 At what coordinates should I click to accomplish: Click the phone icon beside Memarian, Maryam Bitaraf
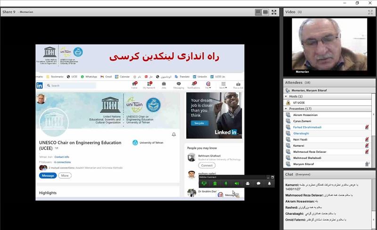[x=287, y=90]
